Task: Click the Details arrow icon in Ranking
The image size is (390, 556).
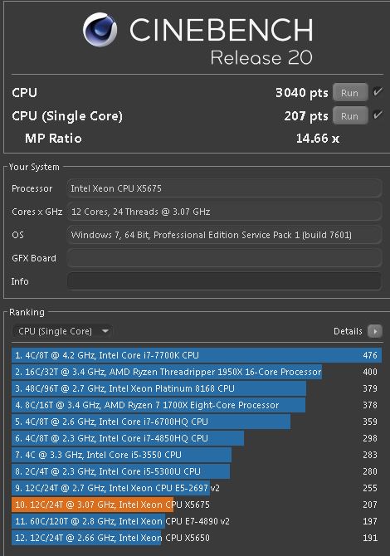Action: (375, 332)
